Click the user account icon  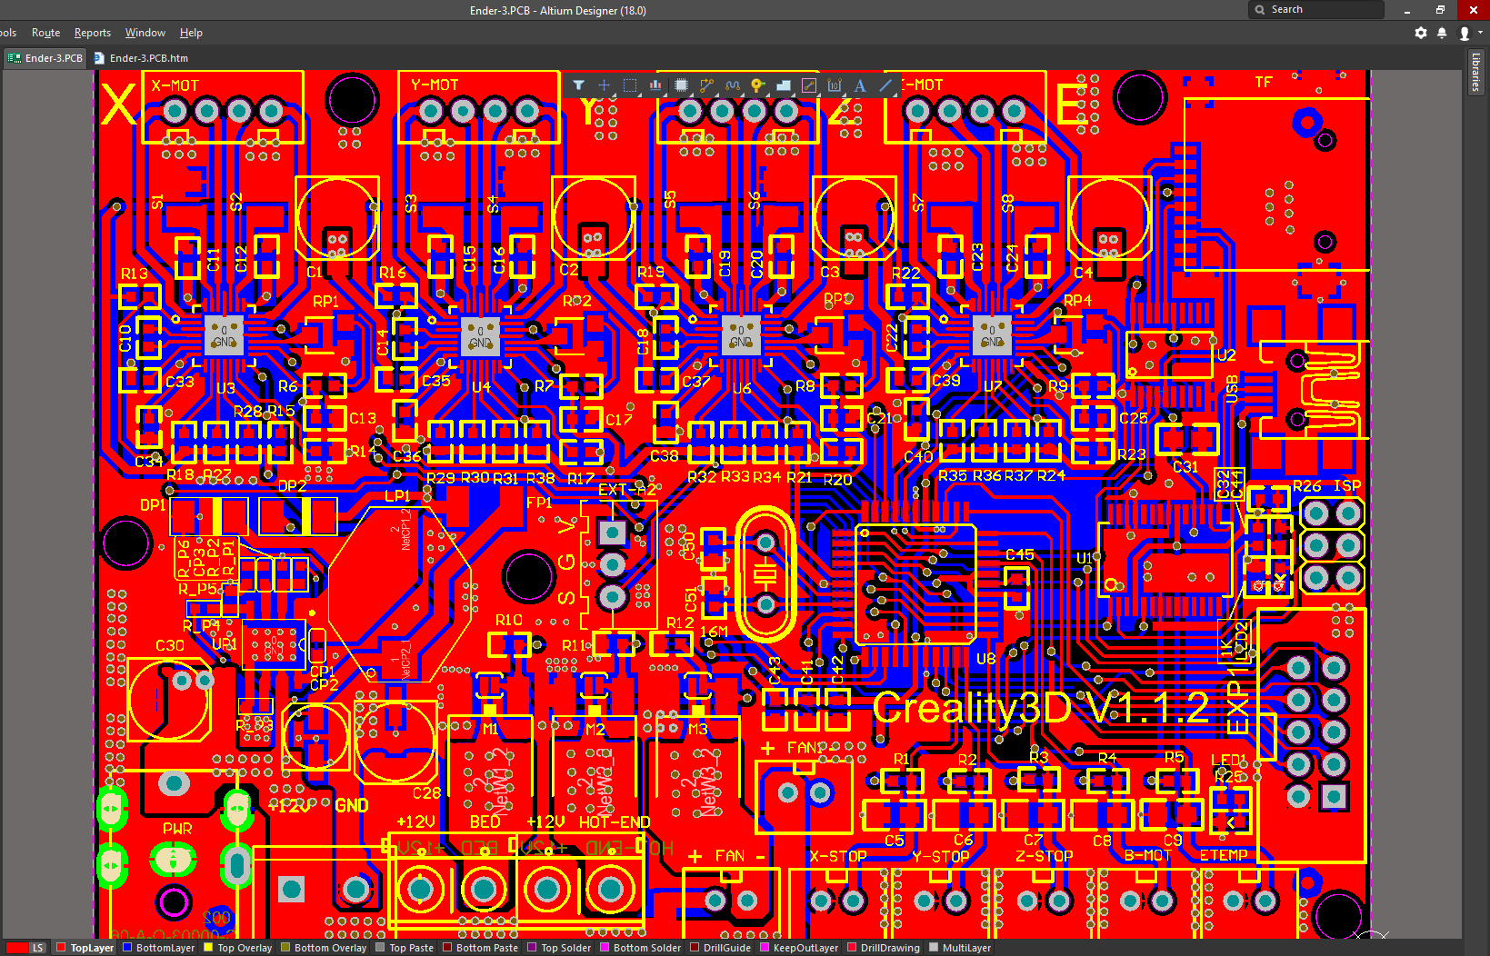1465,33
